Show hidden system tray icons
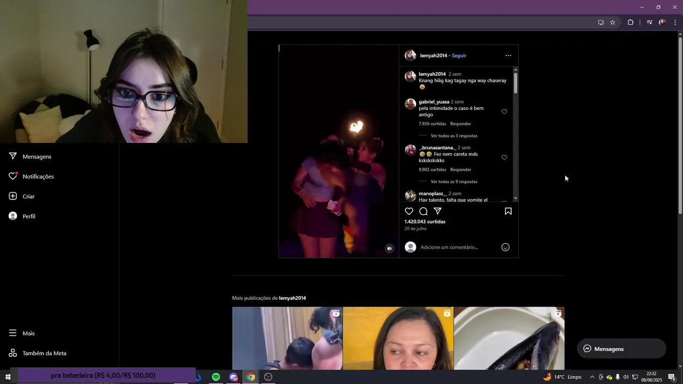Image resolution: width=683 pixels, height=384 pixels. 592,377
